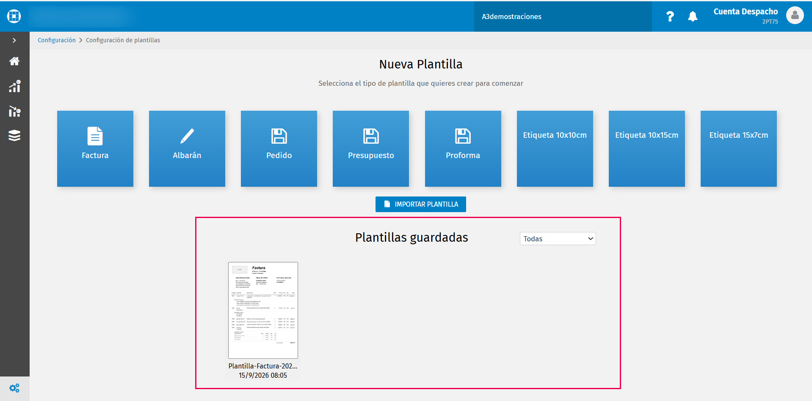Open the saved Factura template thumbnail
This screenshot has width=812, height=401.
click(263, 310)
